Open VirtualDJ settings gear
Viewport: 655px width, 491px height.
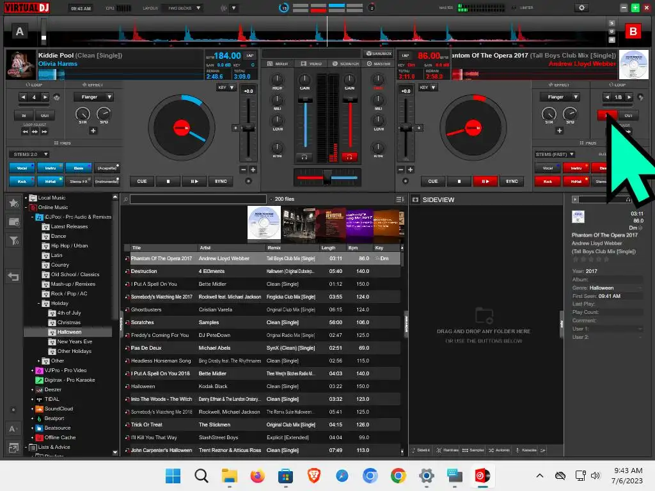click(x=581, y=8)
